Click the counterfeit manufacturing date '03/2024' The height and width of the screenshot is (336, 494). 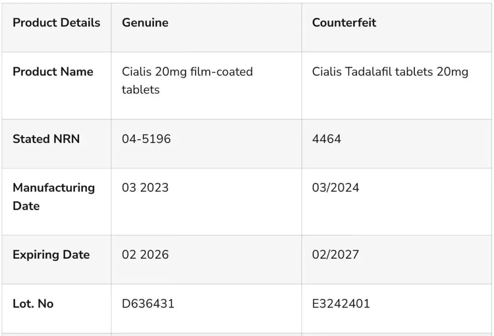point(335,187)
